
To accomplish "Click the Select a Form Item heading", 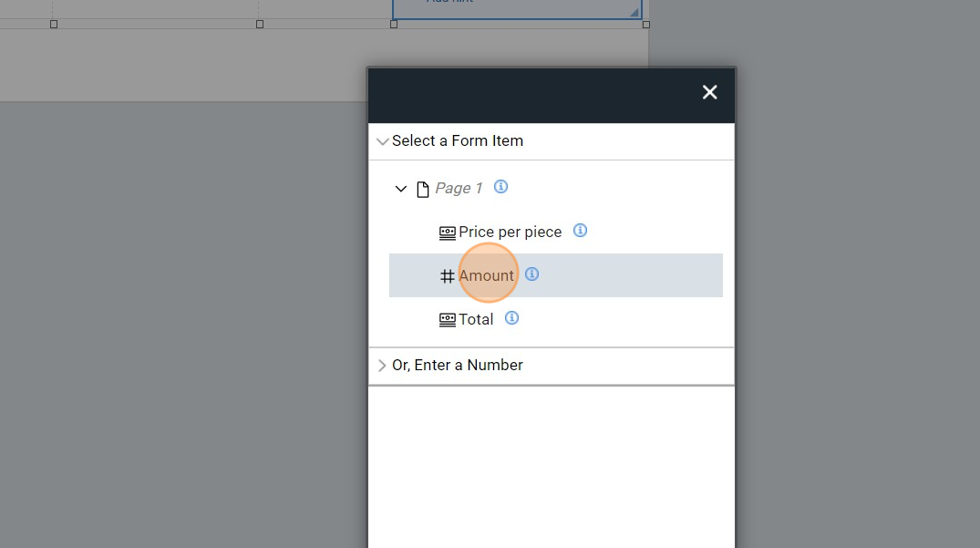I will pos(458,141).
